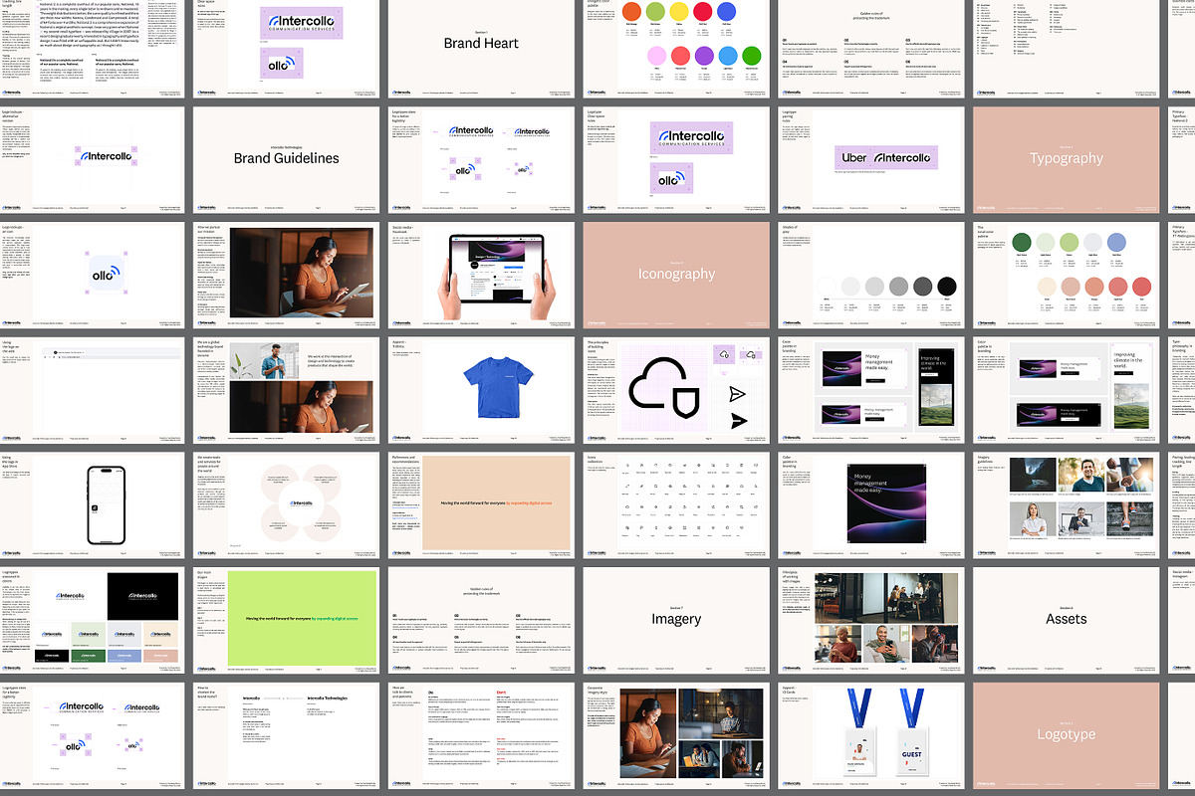Select the How to shorten brand name slide
The height and width of the screenshot is (796, 1195).
pyautogui.click(x=286, y=734)
